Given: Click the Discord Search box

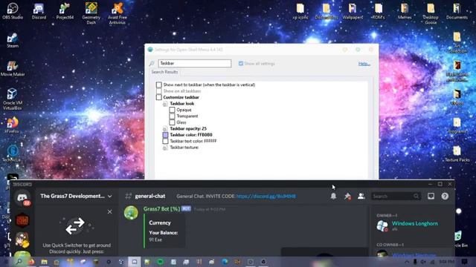Looking at the screenshot, I should 396,197.
